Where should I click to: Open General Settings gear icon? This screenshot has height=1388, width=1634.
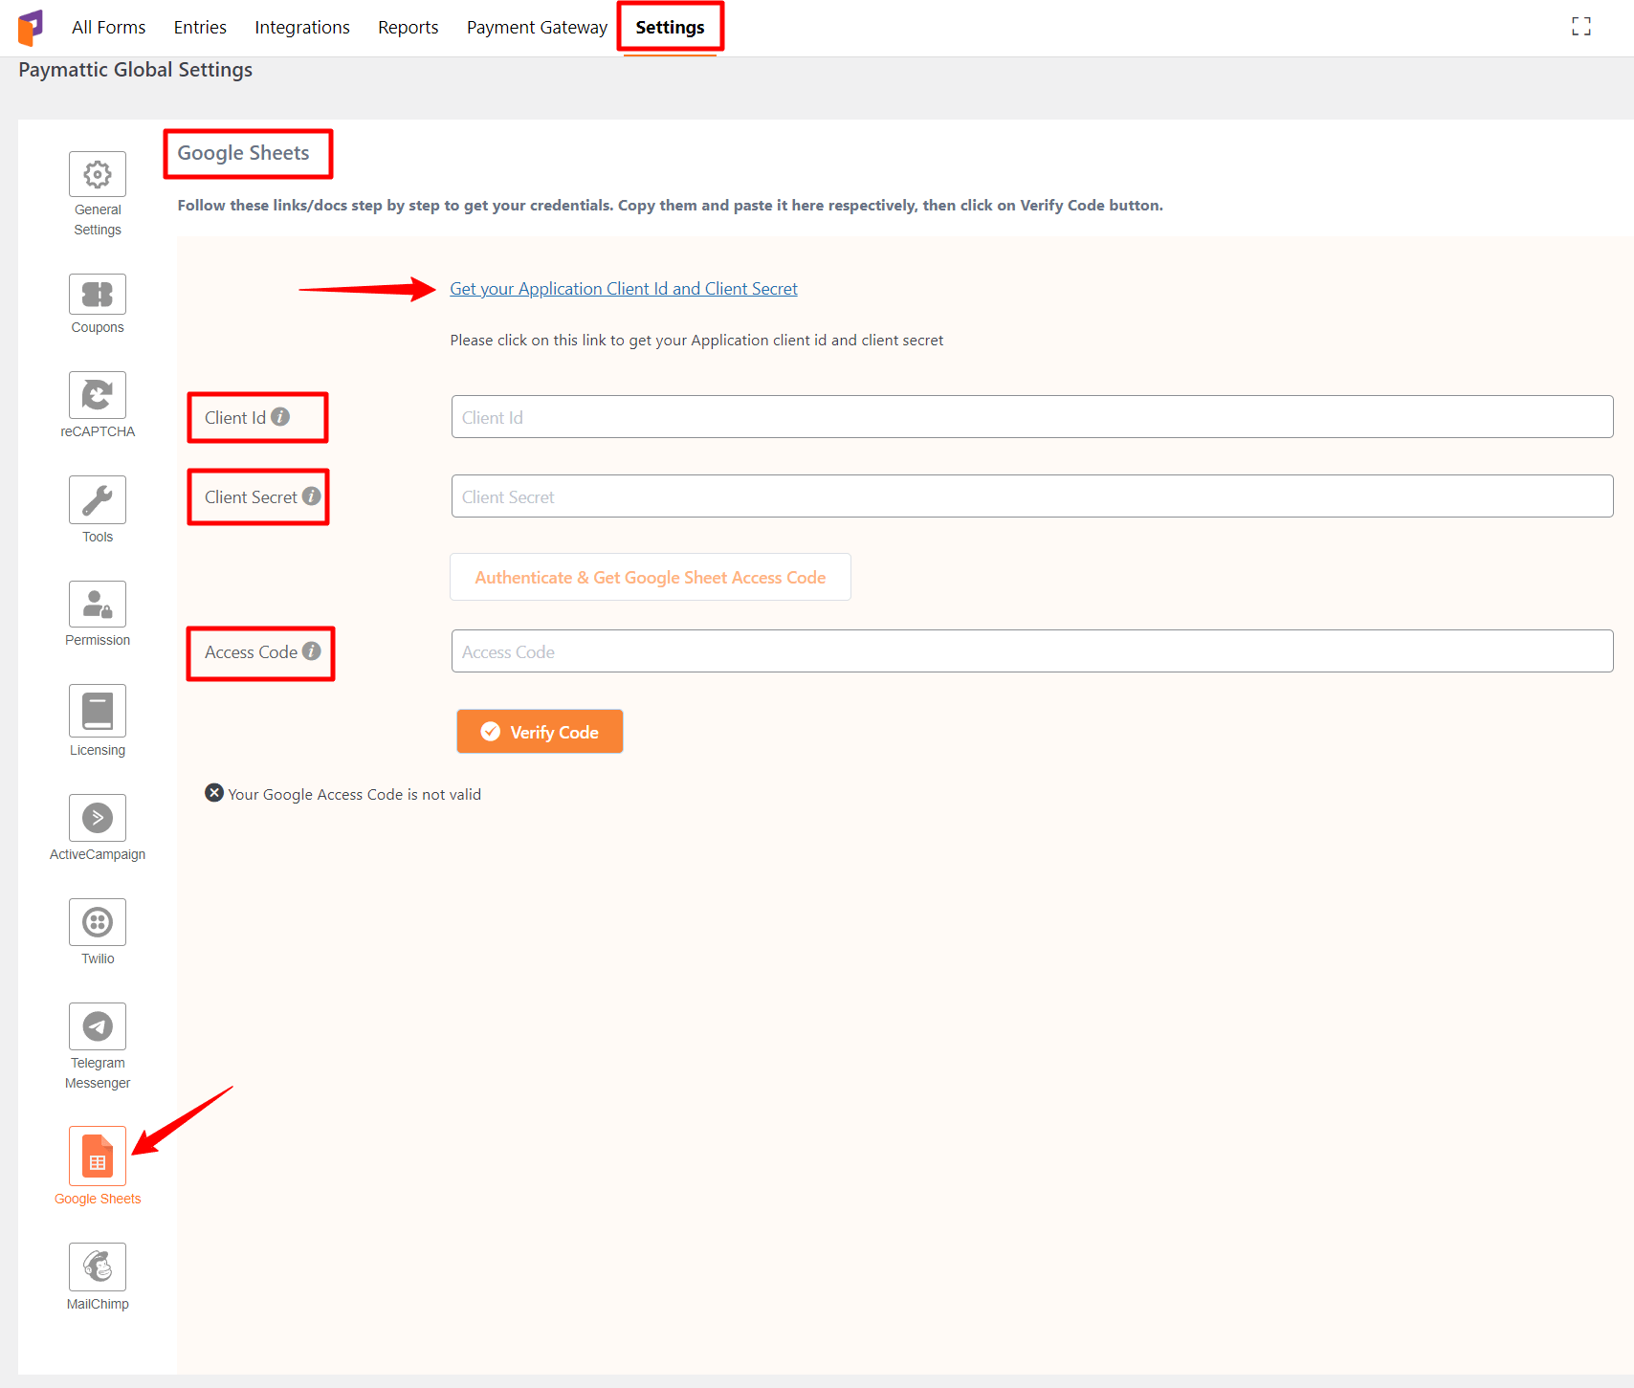pos(98,174)
